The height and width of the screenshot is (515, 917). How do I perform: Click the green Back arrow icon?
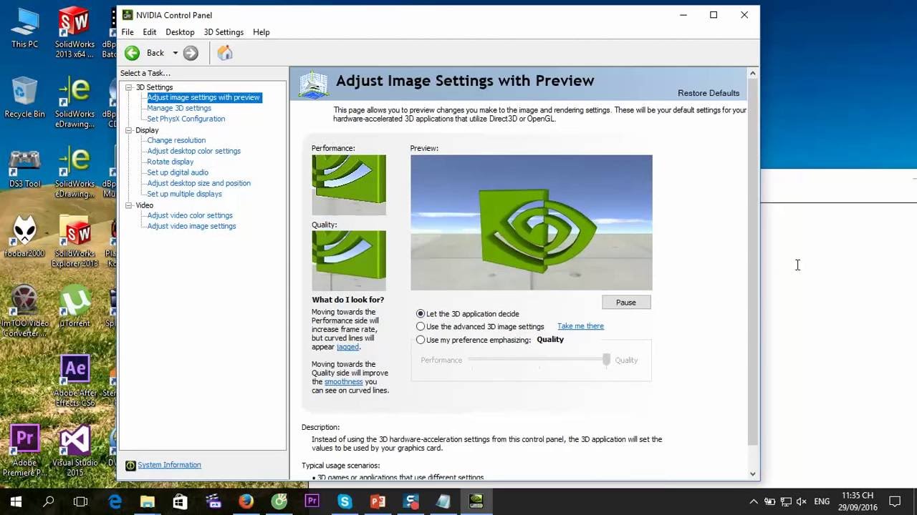click(x=132, y=53)
